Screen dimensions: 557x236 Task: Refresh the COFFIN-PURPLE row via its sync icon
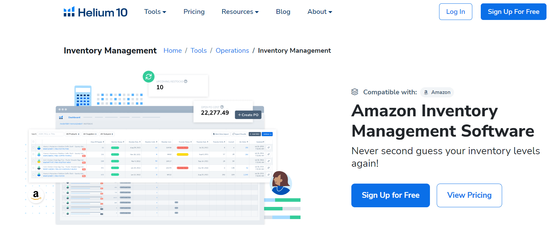point(268,154)
